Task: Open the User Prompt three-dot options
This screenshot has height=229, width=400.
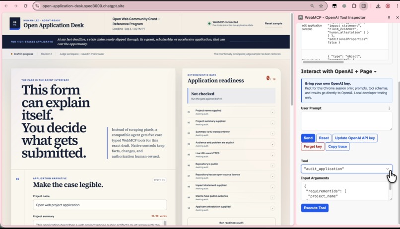Action: (389, 108)
